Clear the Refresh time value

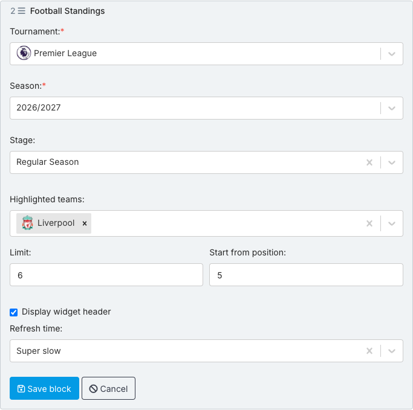[x=369, y=351]
